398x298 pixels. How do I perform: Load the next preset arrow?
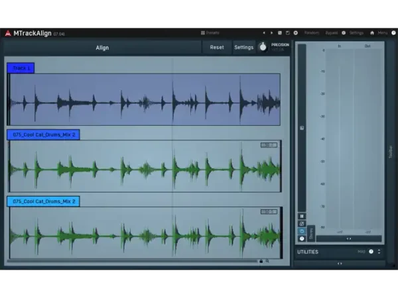[x=271, y=32]
